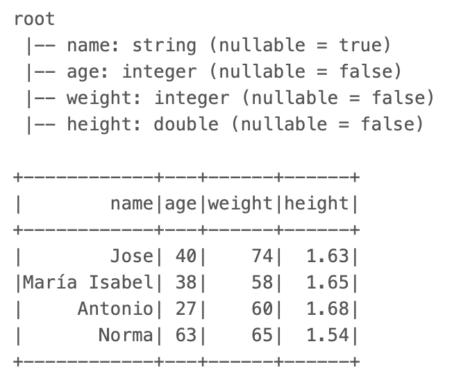461x387 pixels.
Task: Click the name cell "Jose"
Action: point(131,256)
